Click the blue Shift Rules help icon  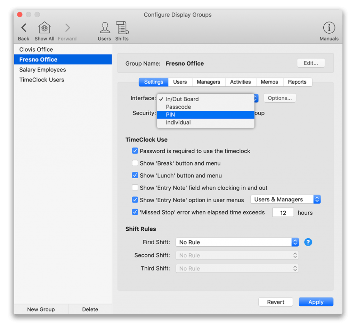[x=308, y=242]
